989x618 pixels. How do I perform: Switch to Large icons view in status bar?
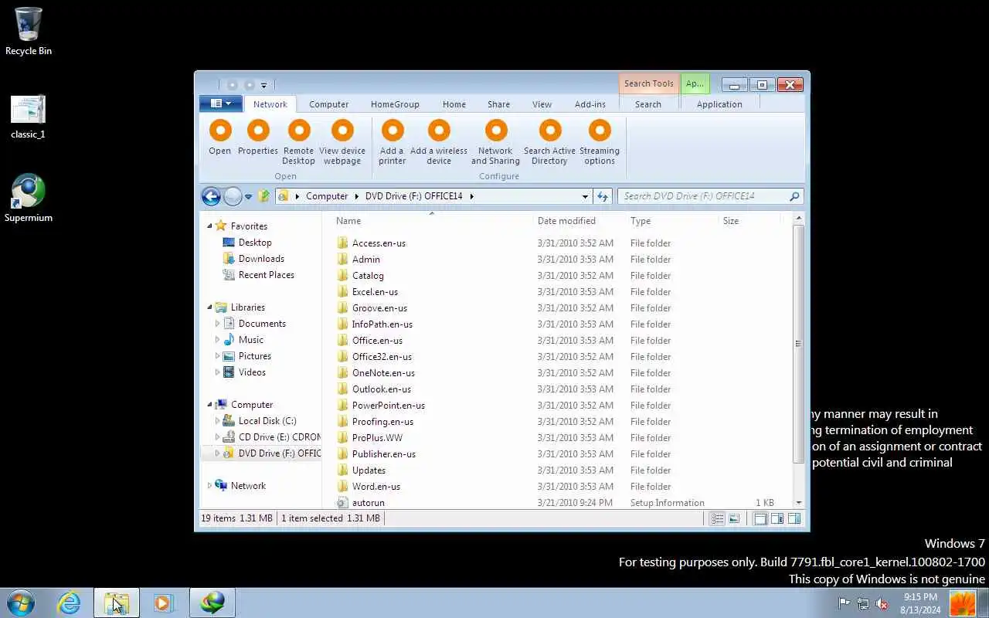tap(734, 519)
